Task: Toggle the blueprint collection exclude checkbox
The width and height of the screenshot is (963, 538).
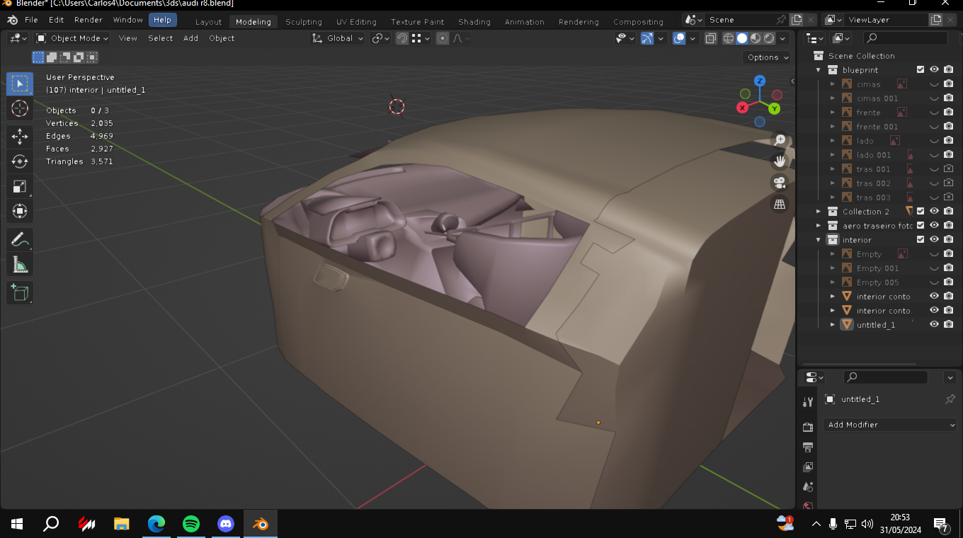Action: (921, 70)
